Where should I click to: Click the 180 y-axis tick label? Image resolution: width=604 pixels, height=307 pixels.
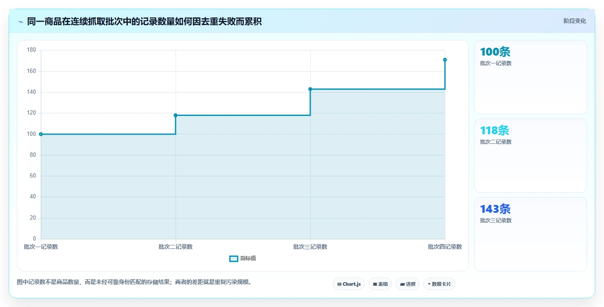click(31, 50)
